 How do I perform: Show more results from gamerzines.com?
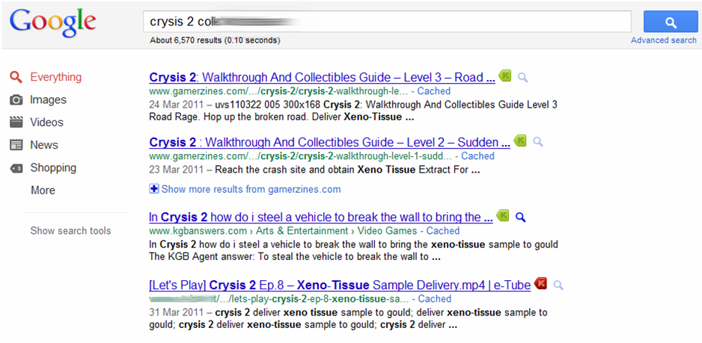[251, 189]
